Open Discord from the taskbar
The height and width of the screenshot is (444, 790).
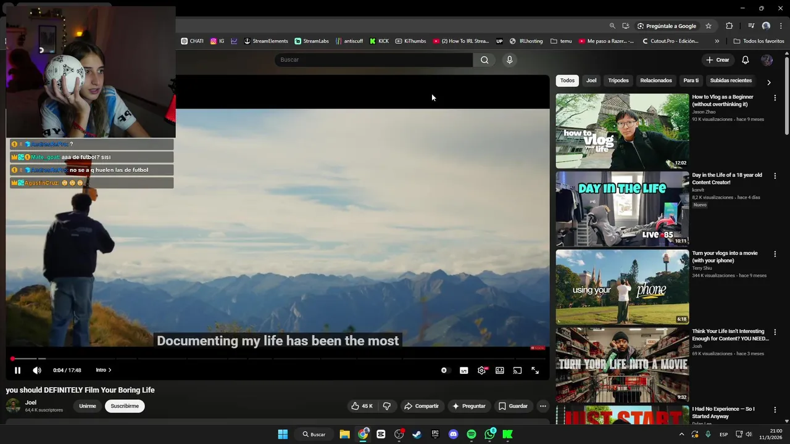[454, 434]
